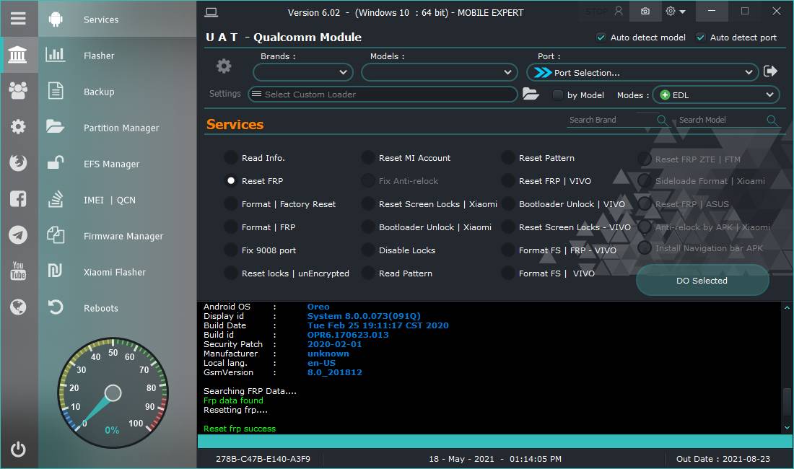The width and height of the screenshot is (794, 469).
Task: Select Format | Factory Reset option
Action: click(231, 204)
